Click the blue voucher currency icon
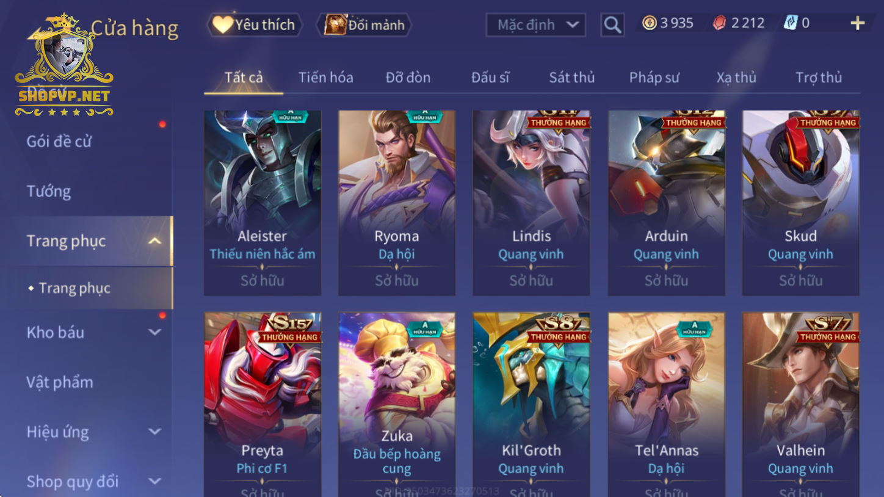Image resolution: width=884 pixels, height=497 pixels. (x=791, y=23)
